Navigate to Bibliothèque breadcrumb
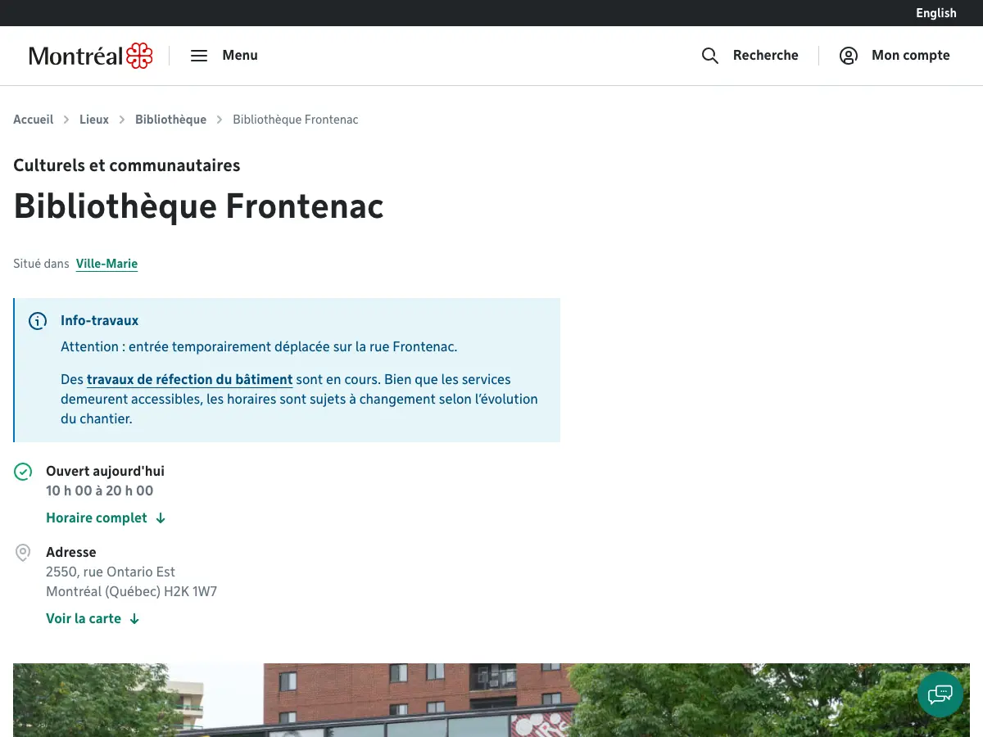This screenshot has width=983, height=737. click(x=170, y=120)
